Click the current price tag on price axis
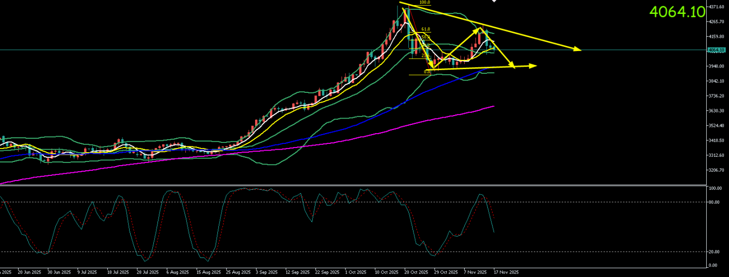Viewport: 729px width, 277px height. coord(717,50)
